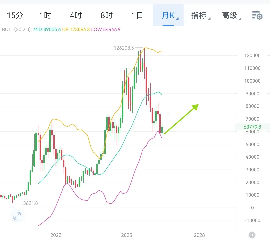Click the 30000 price axis label
This screenshot has width=270, height=242.
252,170
